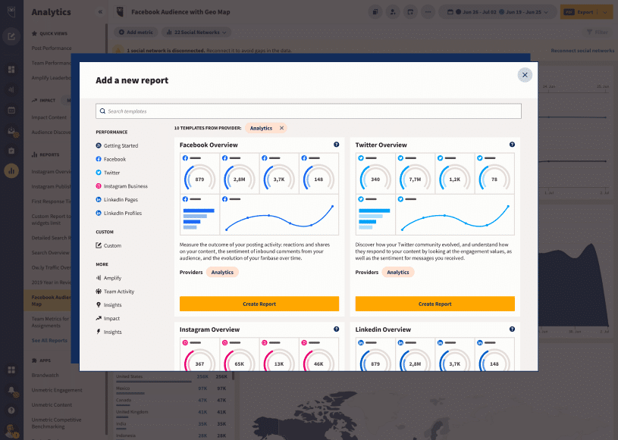Select the highlighted Analytics bar-chart icon
Viewport: 618px width, 440px height.
[x=11, y=170]
